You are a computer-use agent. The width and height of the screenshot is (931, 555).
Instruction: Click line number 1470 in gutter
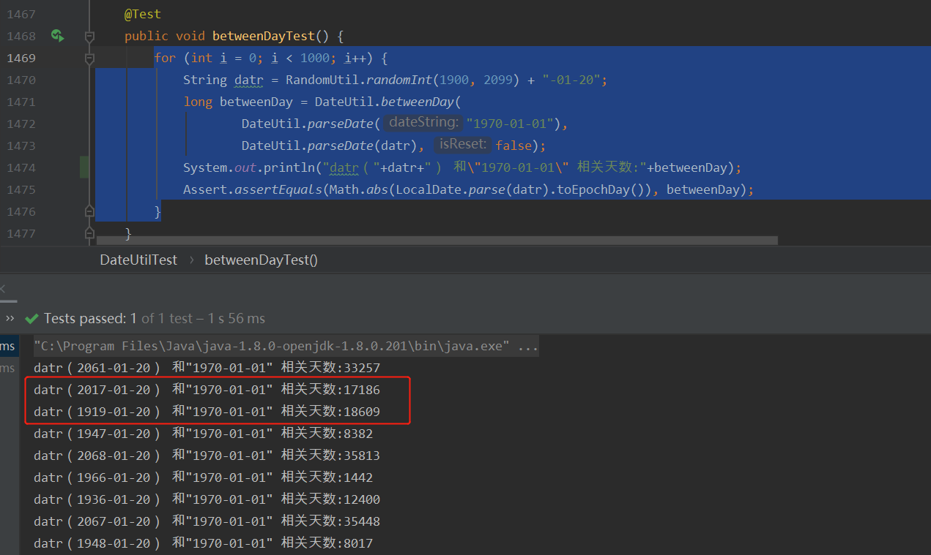click(x=21, y=80)
